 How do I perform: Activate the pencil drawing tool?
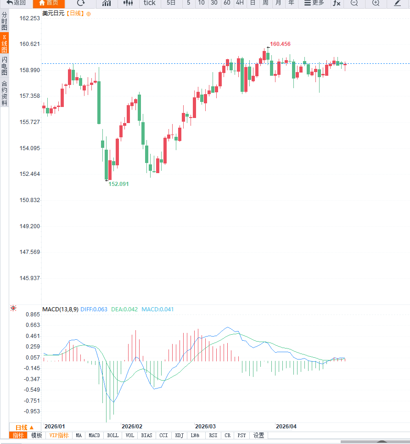coord(397,3)
